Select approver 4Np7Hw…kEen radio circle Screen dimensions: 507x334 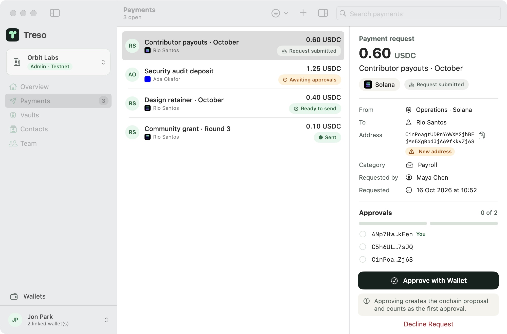point(363,234)
